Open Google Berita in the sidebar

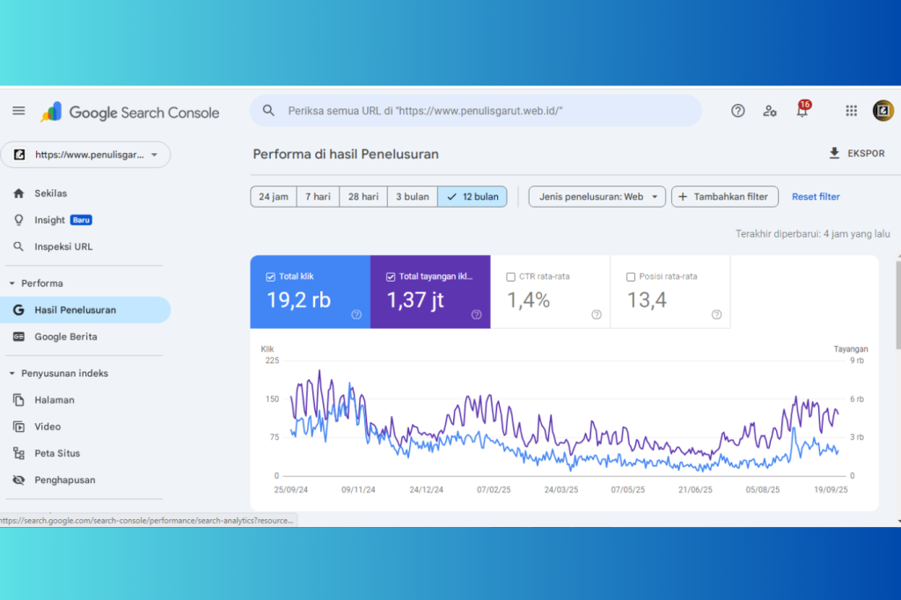coord(65,337)
